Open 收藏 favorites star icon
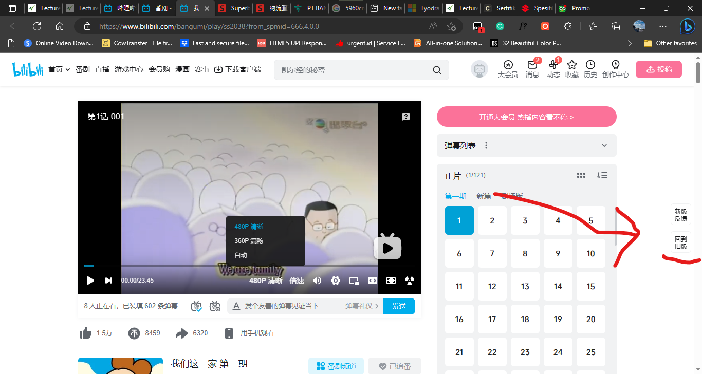This screenshot has width=702, height=374. point(572,69)
